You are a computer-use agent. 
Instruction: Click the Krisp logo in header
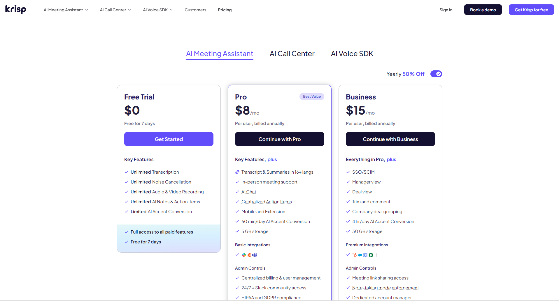click(x=16, y=10)
